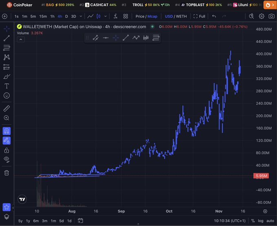Undo the last chart action
Screen dimensions: 277x226
pos(214,16)
